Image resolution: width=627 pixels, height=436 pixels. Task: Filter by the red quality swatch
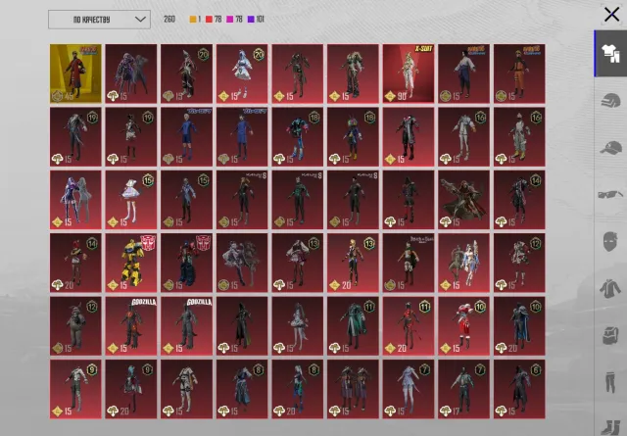point(209,20)
